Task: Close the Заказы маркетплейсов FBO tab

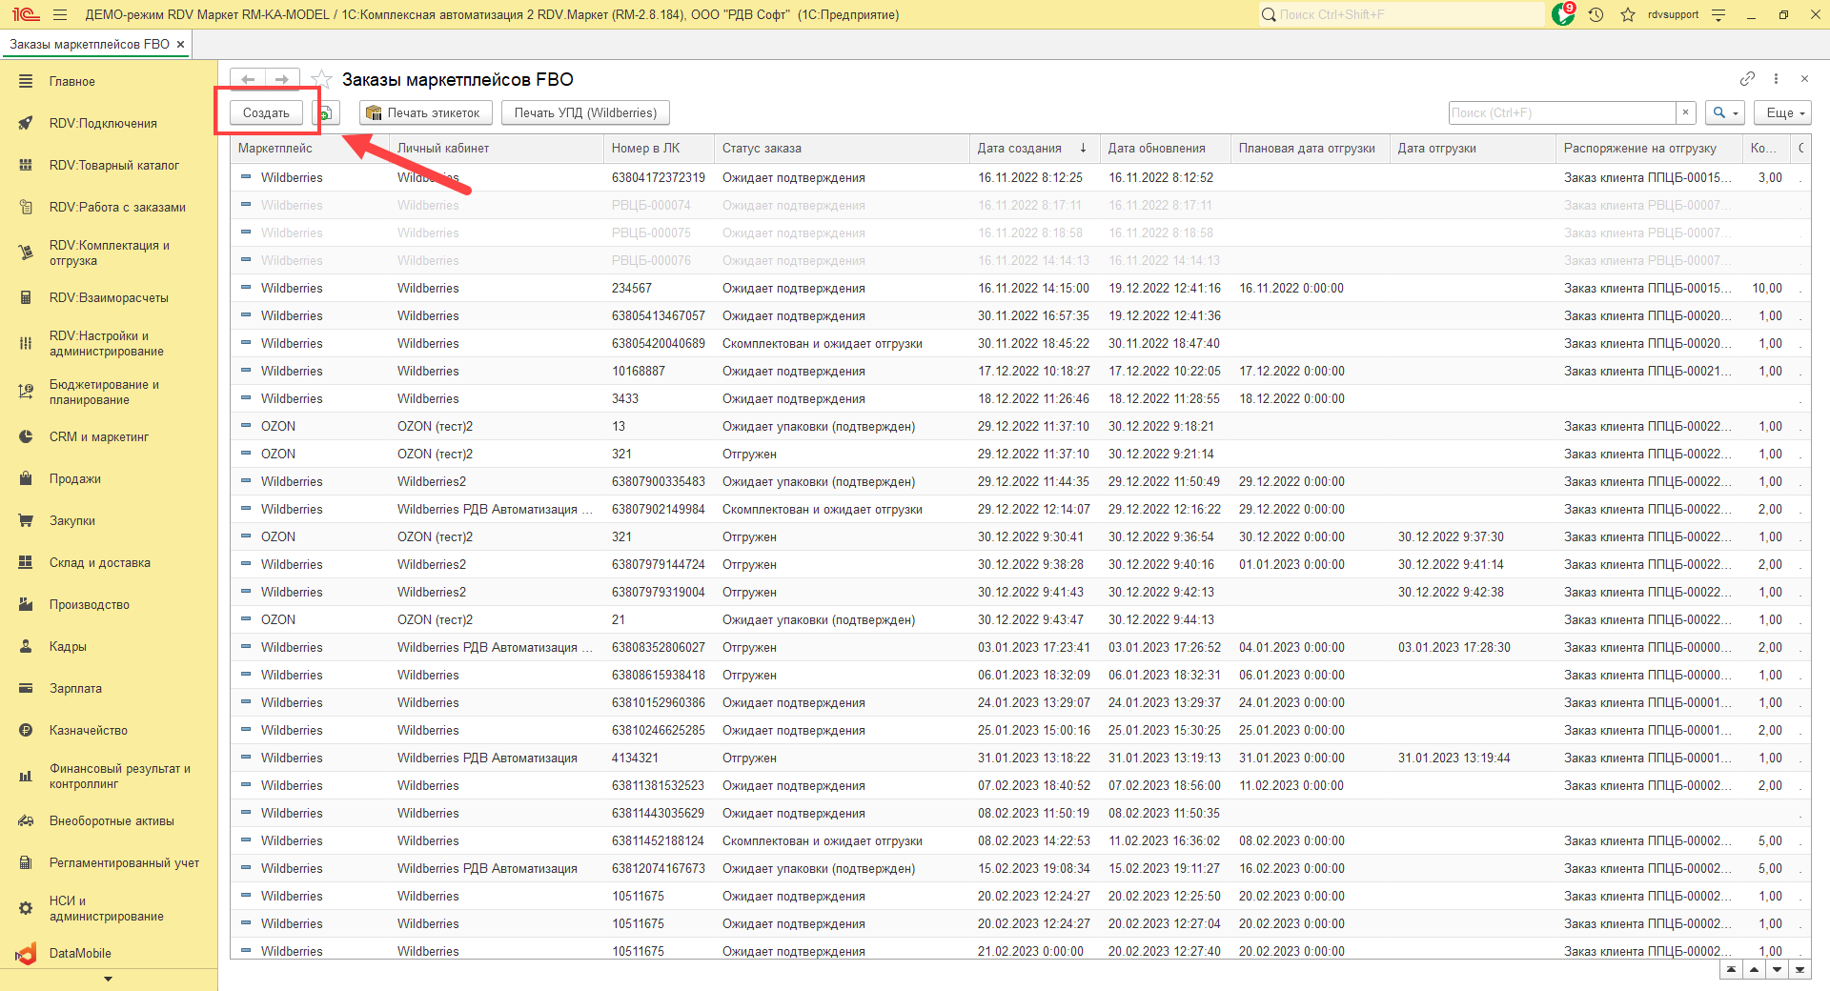Action: point(180,45)
